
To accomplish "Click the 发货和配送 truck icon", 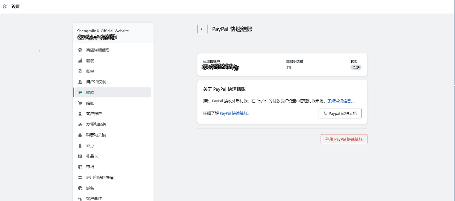I will tap(80, 125).
